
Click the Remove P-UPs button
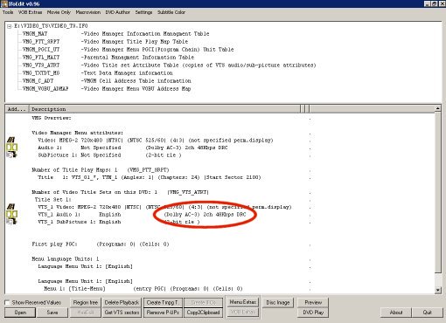(x=163, y=313)
